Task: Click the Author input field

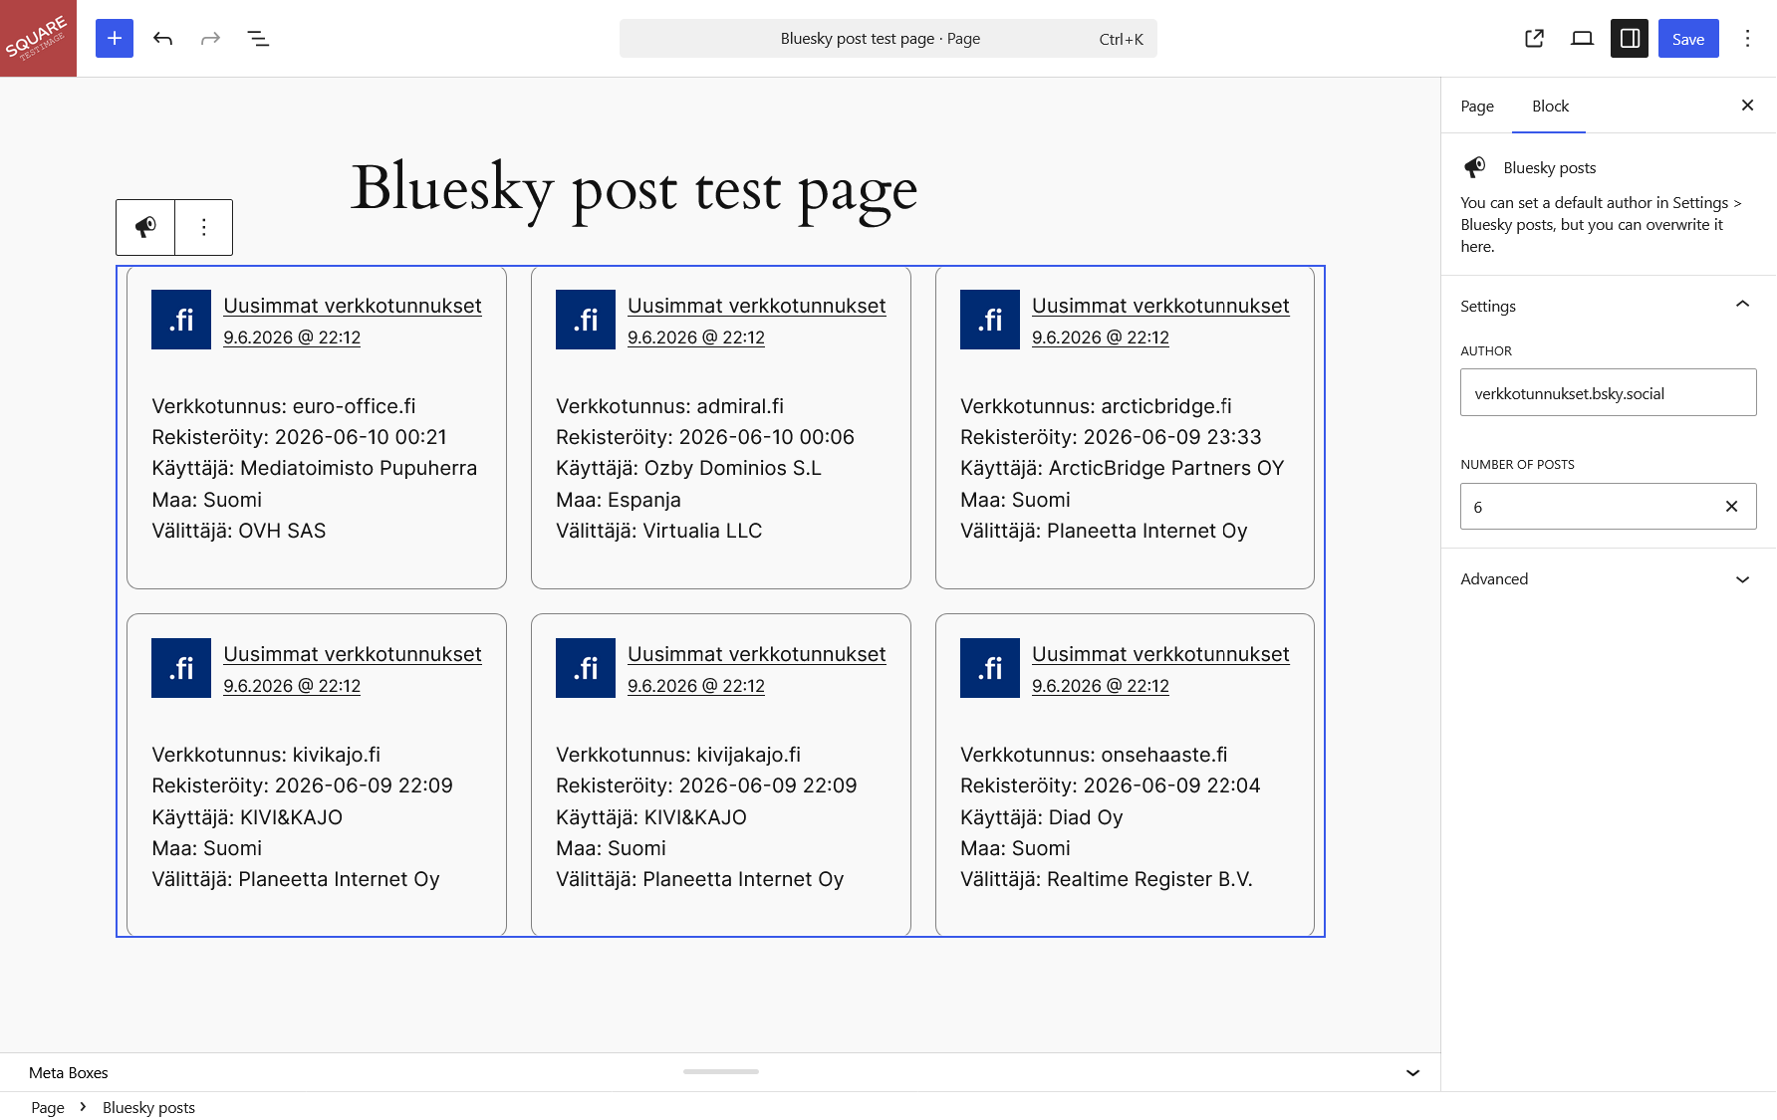Action: tap(1608, 393)
